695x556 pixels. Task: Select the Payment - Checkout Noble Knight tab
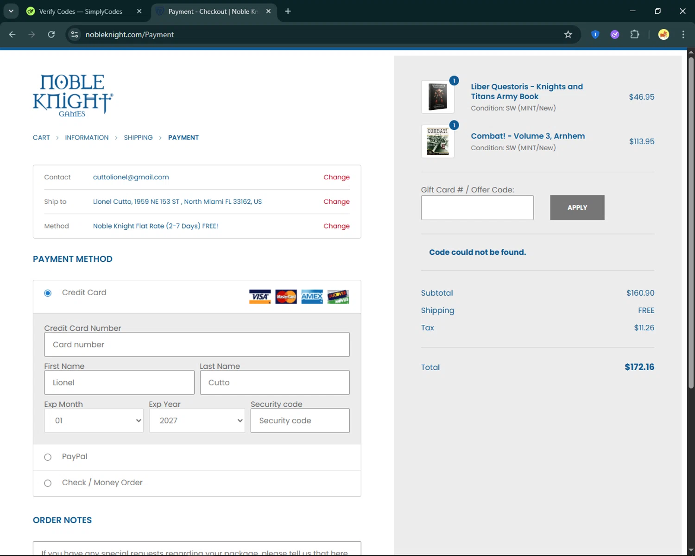(x=213, y=12)
